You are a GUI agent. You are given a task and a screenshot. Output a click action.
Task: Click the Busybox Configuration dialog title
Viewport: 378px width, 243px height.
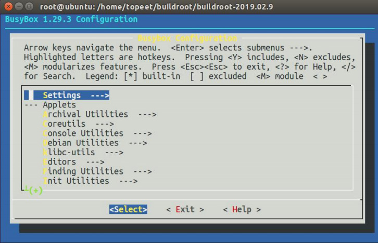tap(187, 38)
